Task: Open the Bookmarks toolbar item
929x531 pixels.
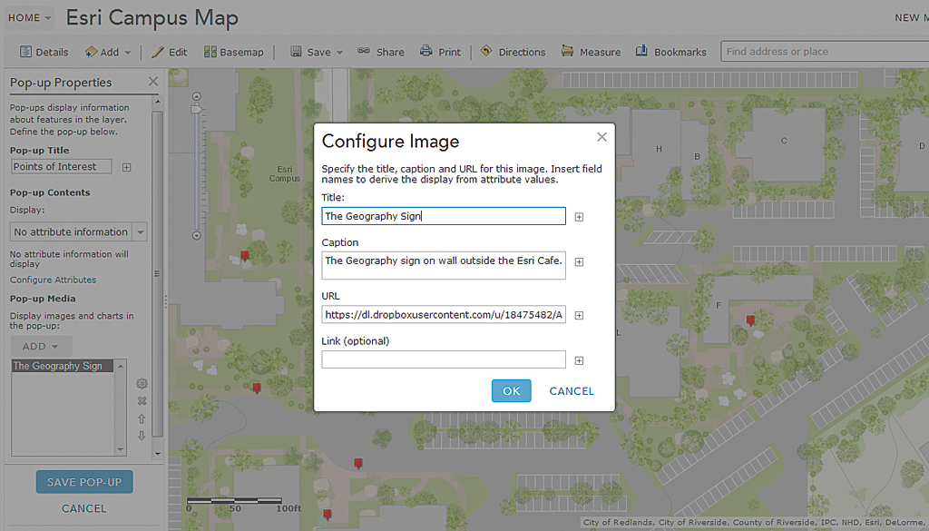Action: pos(641,52)
